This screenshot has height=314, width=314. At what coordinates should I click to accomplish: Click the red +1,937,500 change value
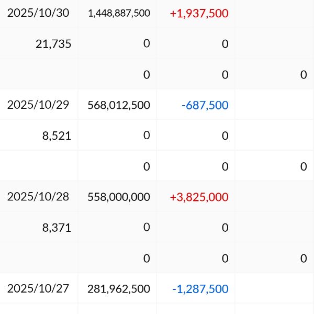[x=199, y=14]
